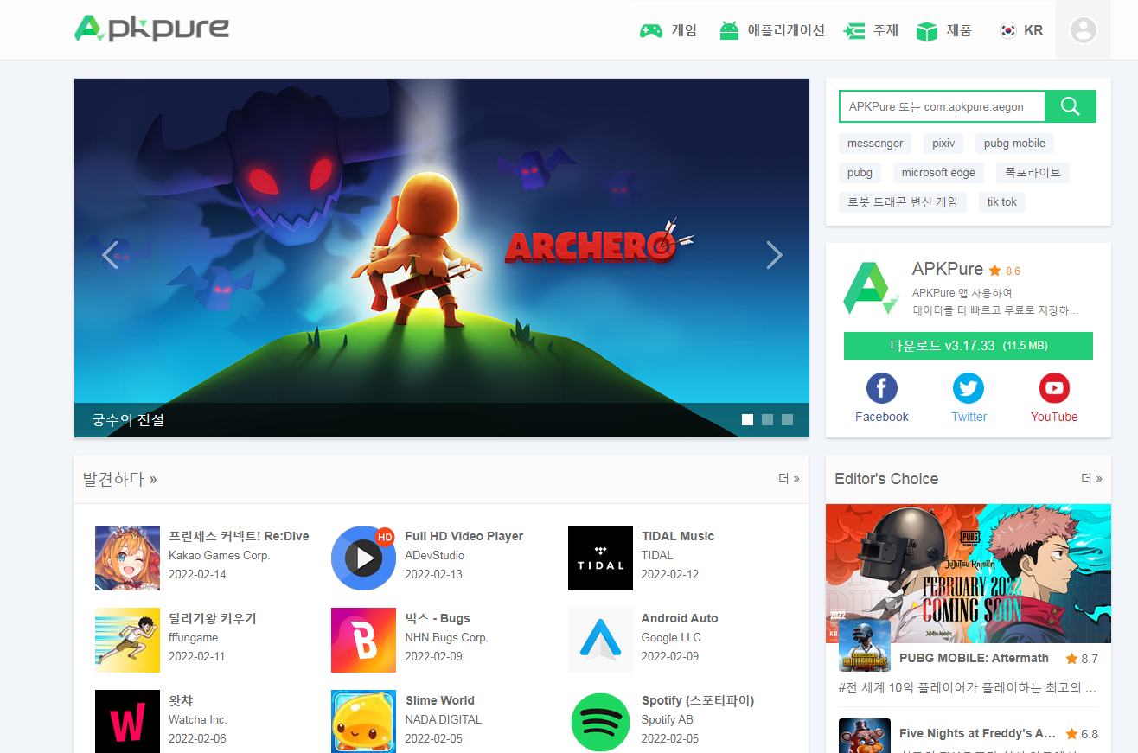Click the box icon beside 제품
Image resolution: width=1138 pixels, height=753 pixels.
coord(927,31)
